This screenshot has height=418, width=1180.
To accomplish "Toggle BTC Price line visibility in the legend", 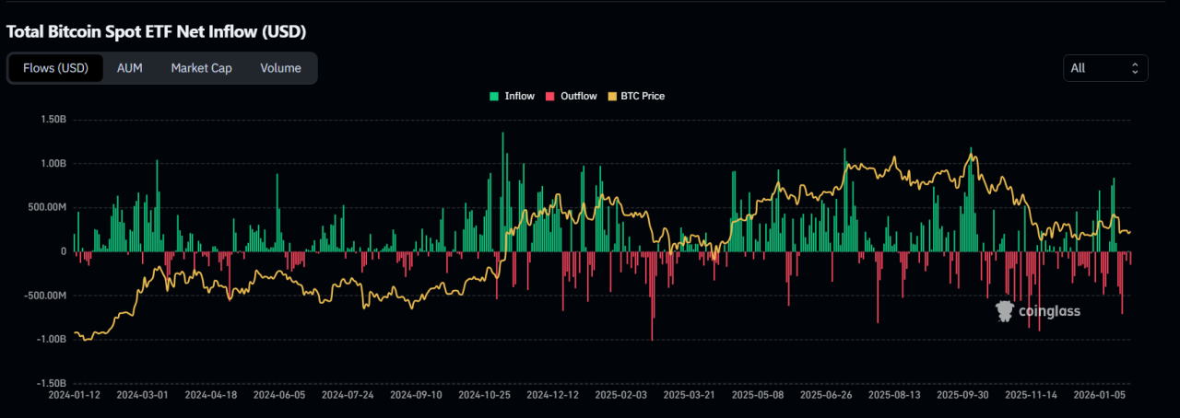I will pyautogui.click(x=643, y=96).
